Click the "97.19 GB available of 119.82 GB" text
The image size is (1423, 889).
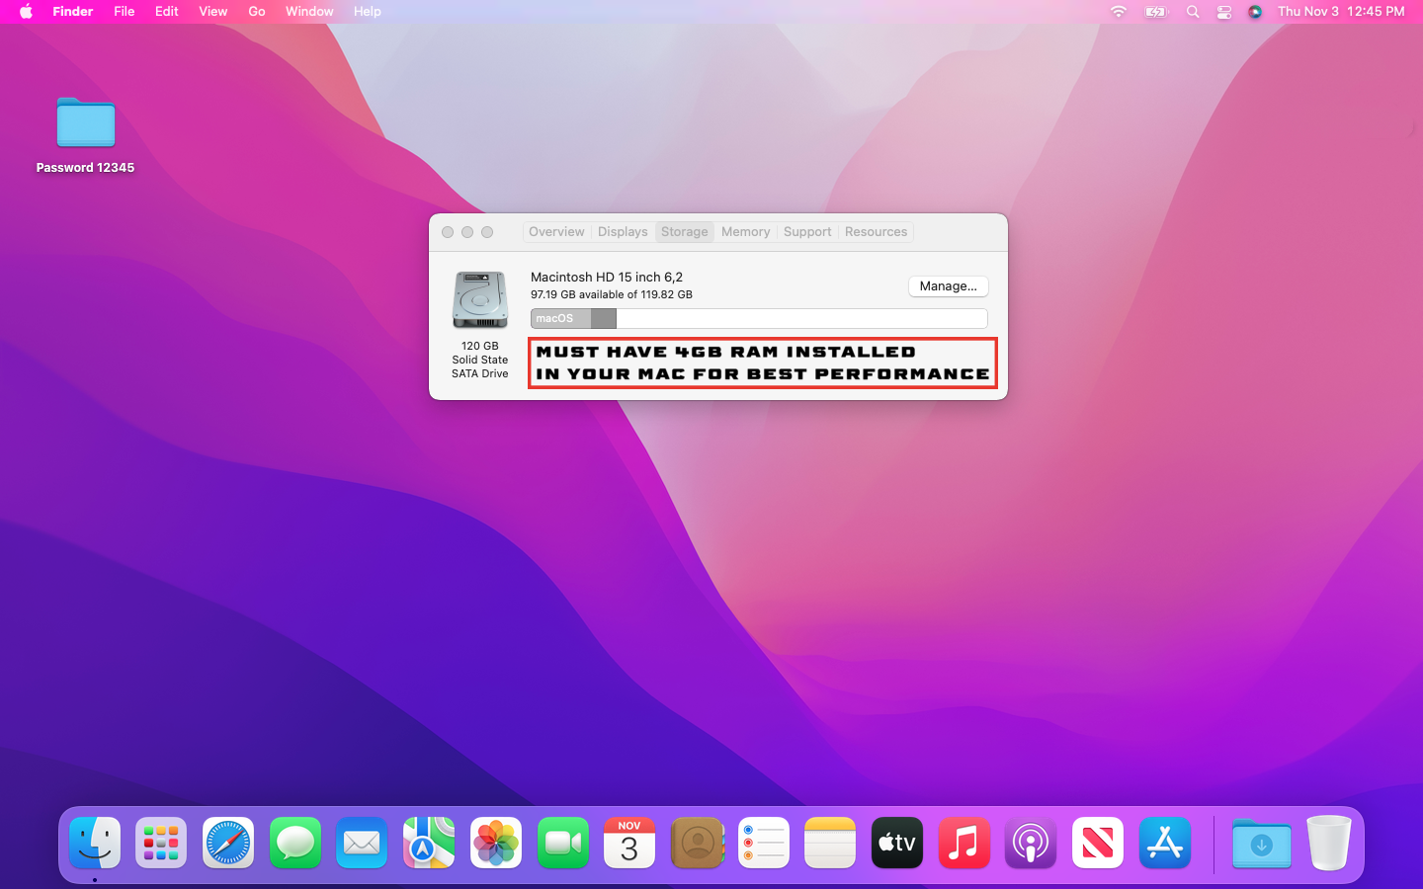point(612,294)
